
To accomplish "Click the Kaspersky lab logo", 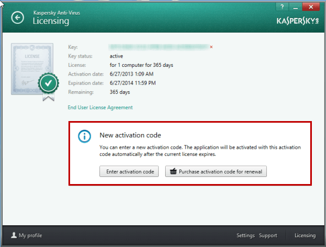I will (x=298, y=21).
